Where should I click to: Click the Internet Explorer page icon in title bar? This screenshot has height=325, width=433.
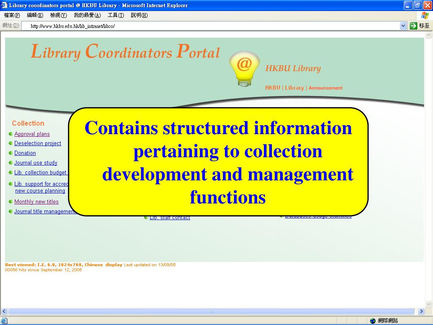pos(4,5)
